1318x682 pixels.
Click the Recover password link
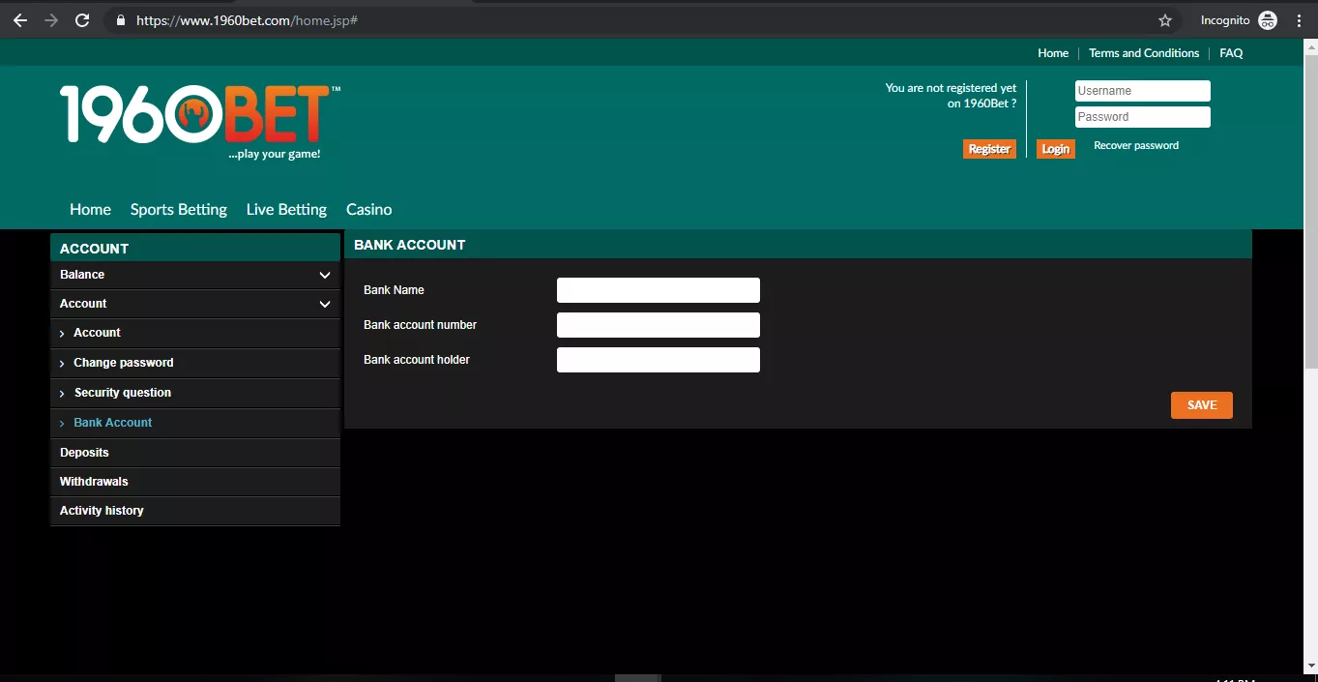click(x=1135, y=146)
